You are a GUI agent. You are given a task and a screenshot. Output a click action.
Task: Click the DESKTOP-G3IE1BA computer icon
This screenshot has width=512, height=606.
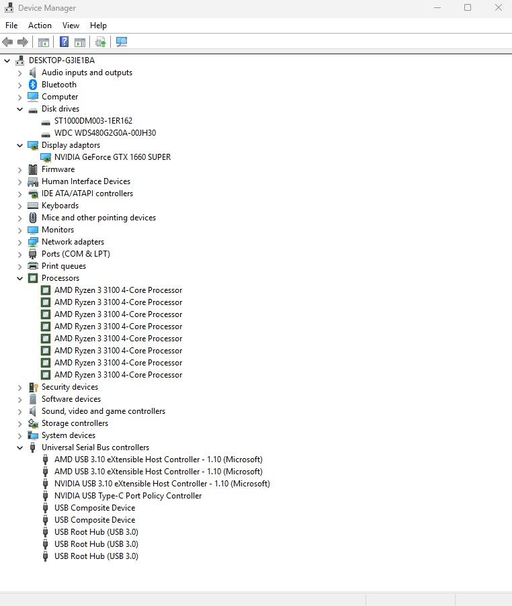[x=19, y=60]
